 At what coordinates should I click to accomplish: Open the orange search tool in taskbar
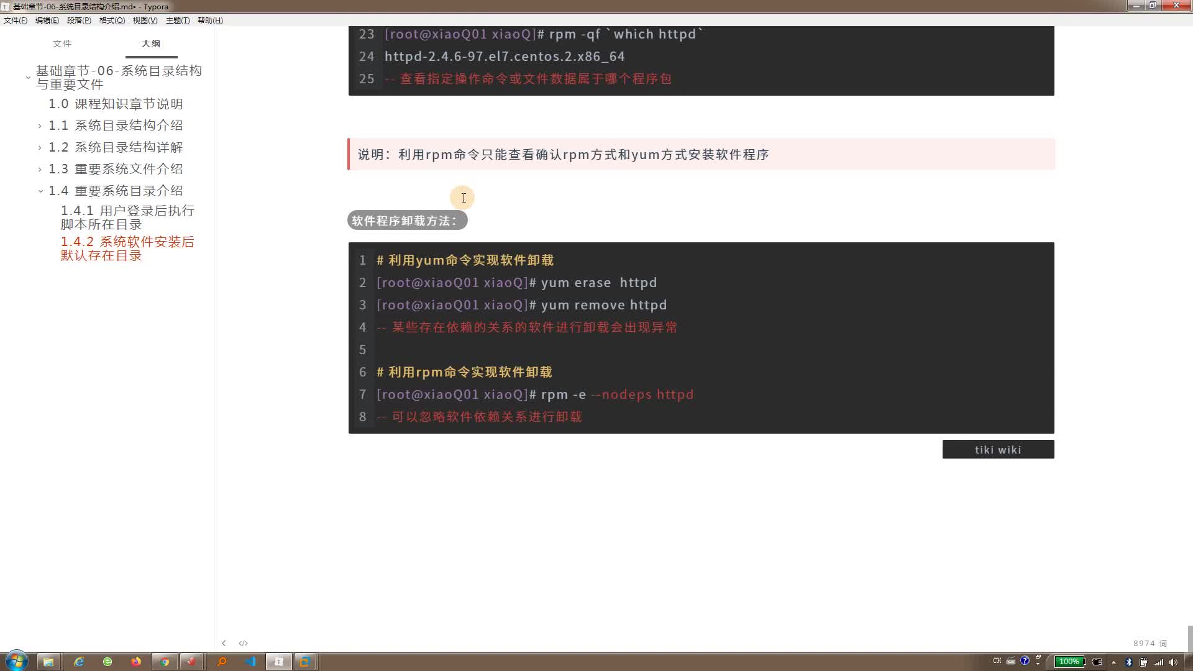pos(221,662)
